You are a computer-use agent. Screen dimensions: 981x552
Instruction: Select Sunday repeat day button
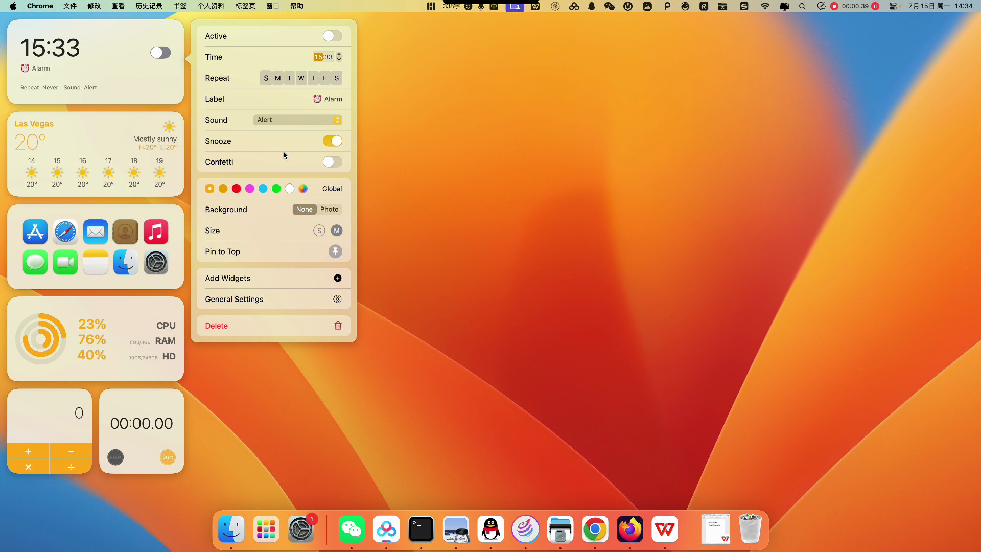[x=266, y=78]
